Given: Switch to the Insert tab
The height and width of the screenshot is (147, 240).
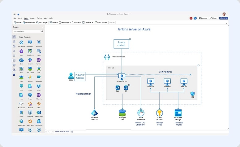Looking at the screenshot, I should [26, 18].
